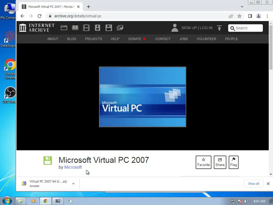Image resolution: width=273 pixels, height=205 pixels.
Task: Open the BLOG menu item
Action: [71, 39]
